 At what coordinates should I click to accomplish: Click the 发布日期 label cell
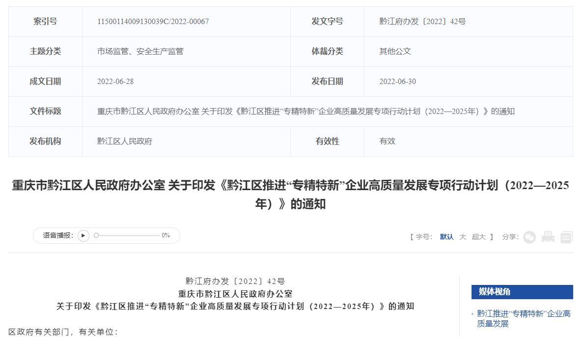[x=328, y=82]
